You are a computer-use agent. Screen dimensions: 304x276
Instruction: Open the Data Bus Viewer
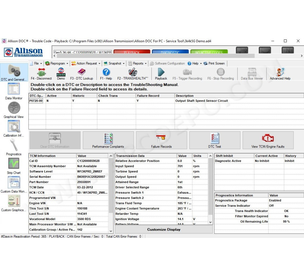252,74
